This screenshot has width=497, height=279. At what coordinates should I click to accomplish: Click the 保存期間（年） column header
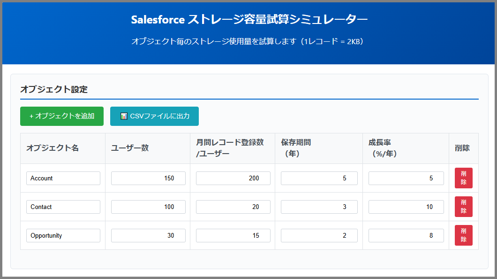tap(319, 148)
